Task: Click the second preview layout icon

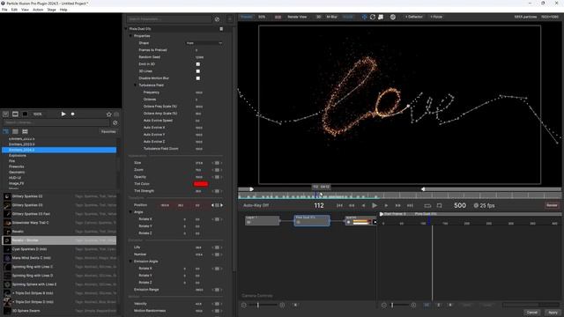Action: tap(15, 114)
